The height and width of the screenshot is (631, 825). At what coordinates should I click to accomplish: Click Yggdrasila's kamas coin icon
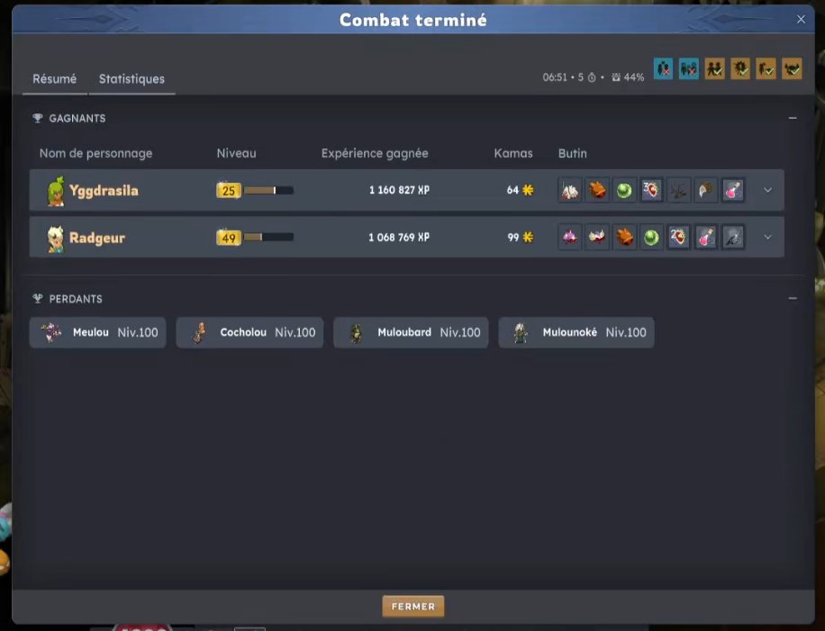click(528, 190)
